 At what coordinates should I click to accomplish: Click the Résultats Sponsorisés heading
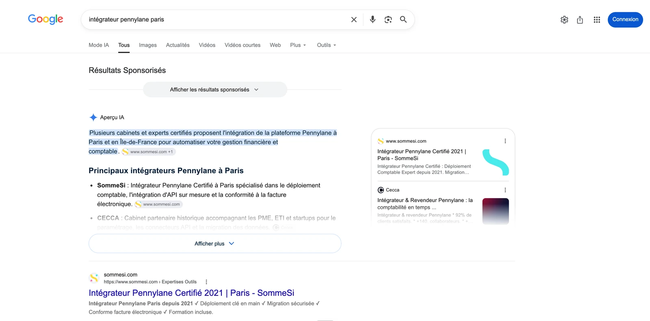(x=127, y=70)
